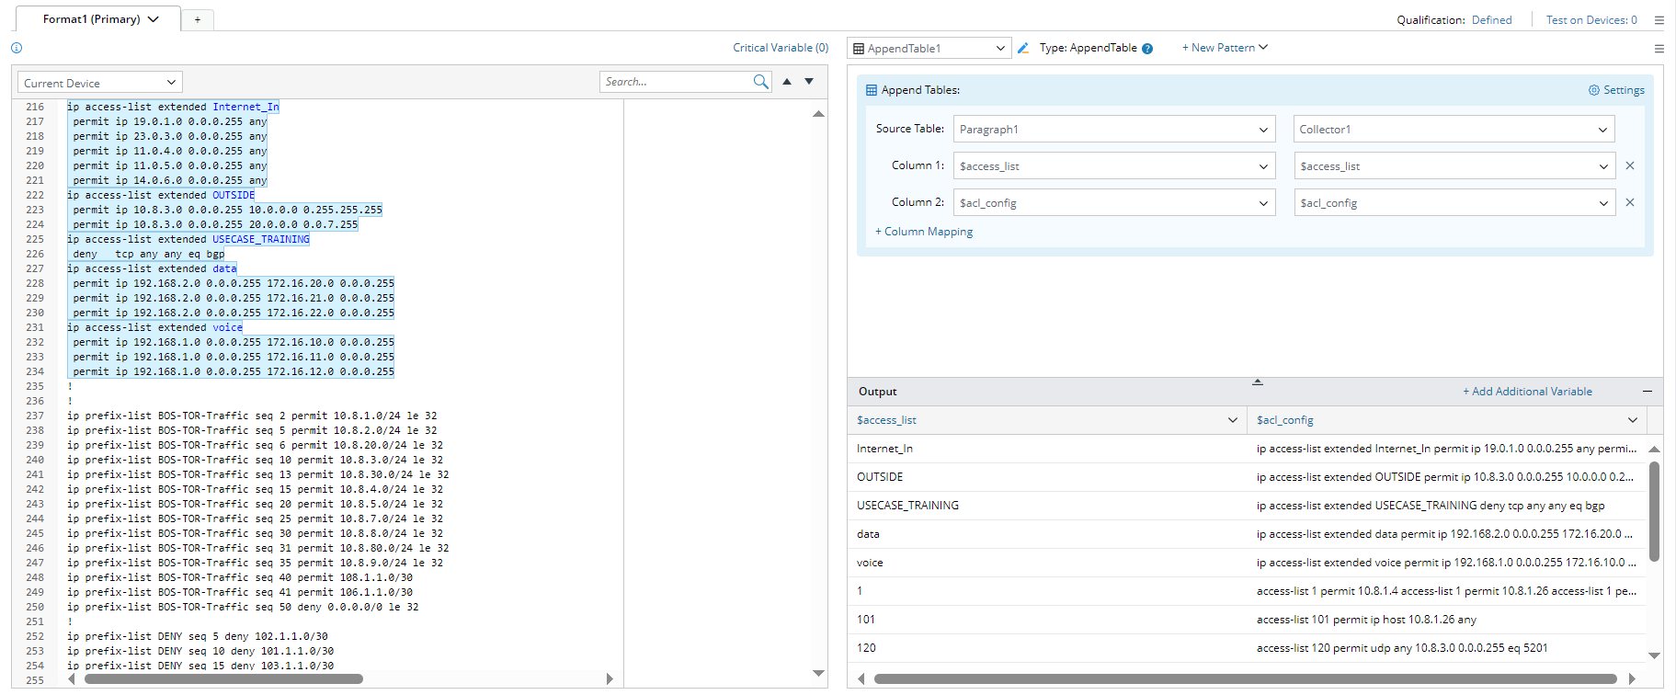The height and width of the screenshot is (695, 1676).
Task: Click the pencil edit icon beside AppendTable1
Action: click(1023, 48)
